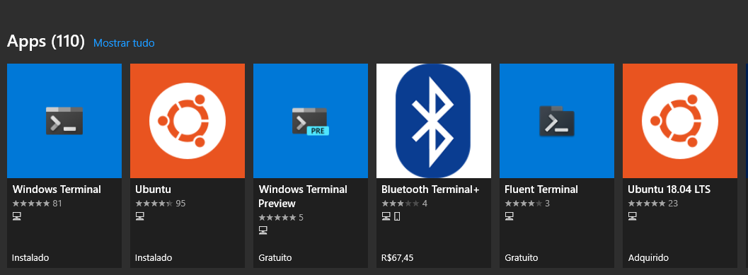
Task: Click the Apps (110) section heading
Action: pyautogui.click(x=46, y=42)
